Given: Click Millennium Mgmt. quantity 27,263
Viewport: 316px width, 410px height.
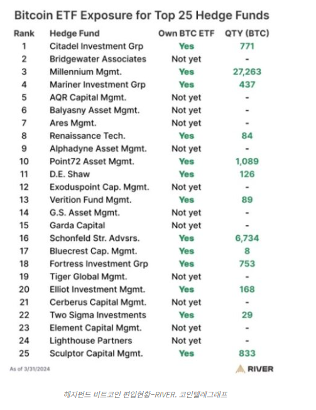Looking at the screenshot, I should [x=247, y=72].
